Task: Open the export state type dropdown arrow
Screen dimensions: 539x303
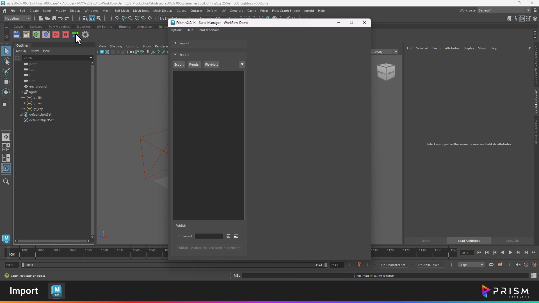Action: point(242,65)
